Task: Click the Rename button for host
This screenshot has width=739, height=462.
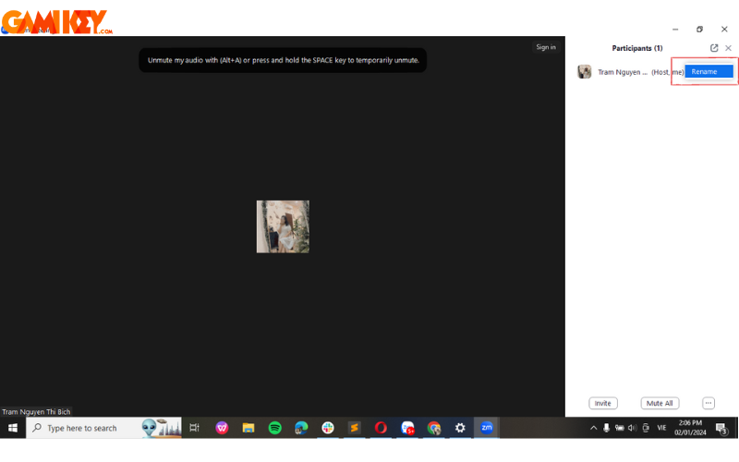Action: [x=709, y=71]
